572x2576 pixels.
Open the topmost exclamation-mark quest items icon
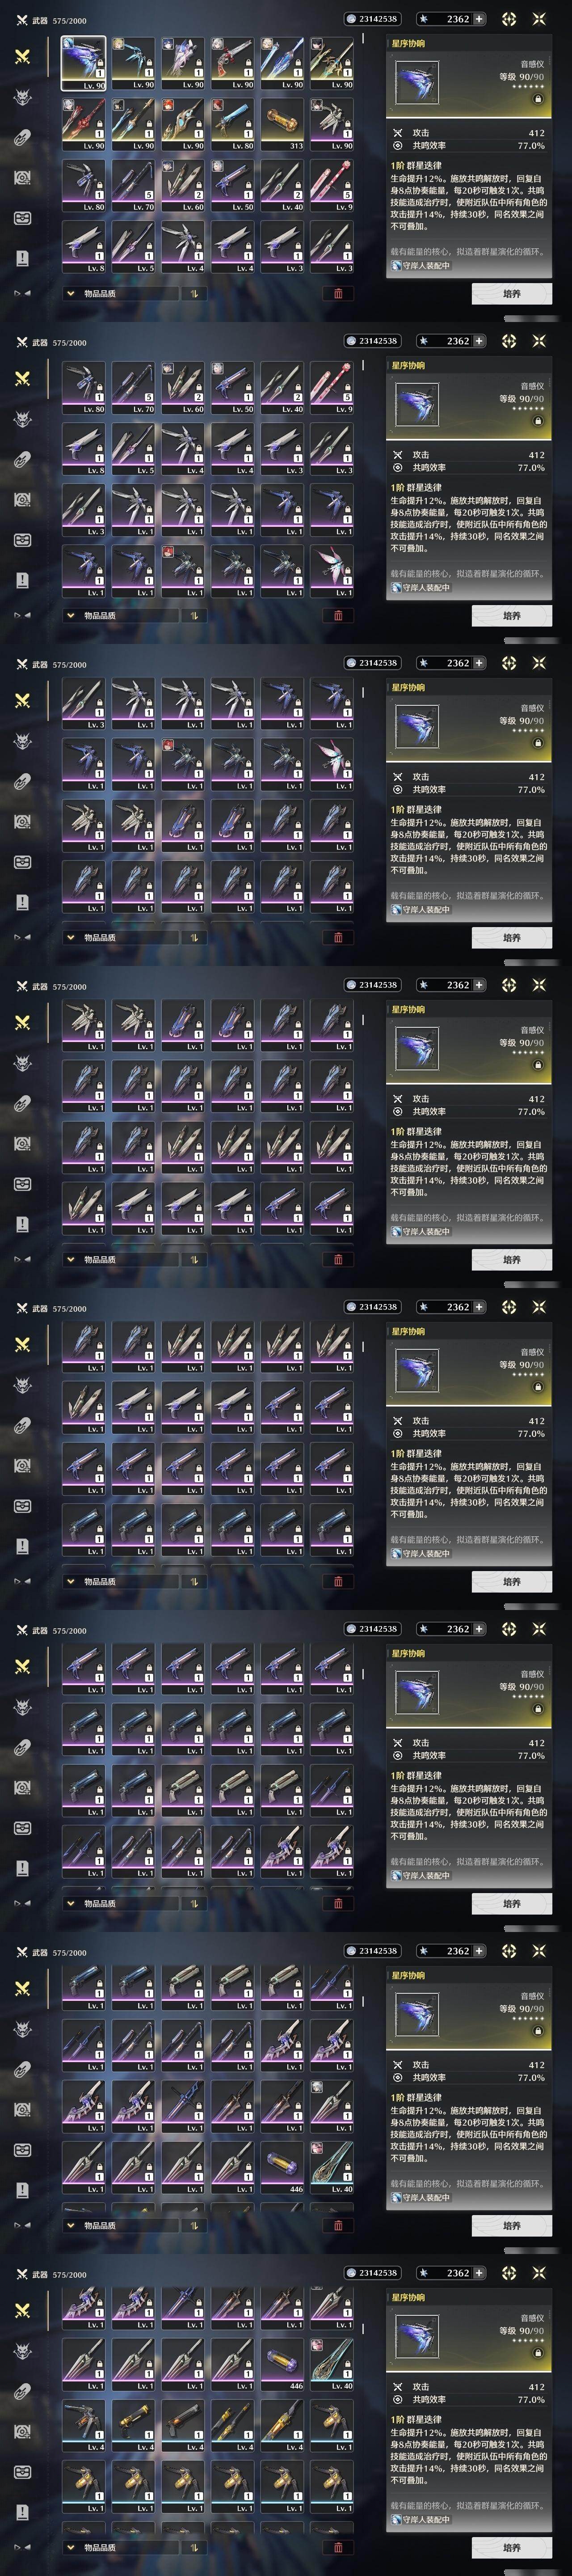(x=22, y=258)
